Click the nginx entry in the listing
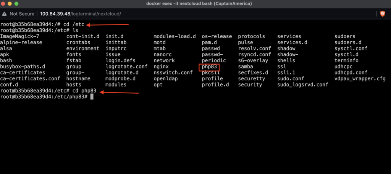The height and width of the screenshot is (174, 391). 161,67
